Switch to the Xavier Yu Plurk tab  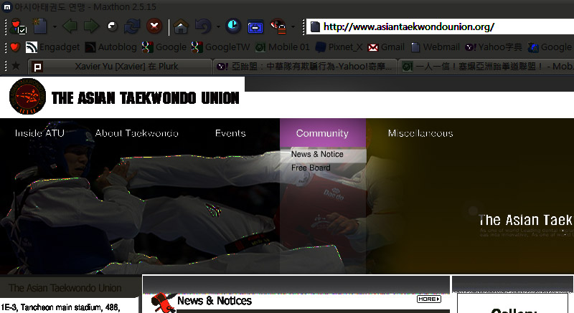tap(120, 67)
